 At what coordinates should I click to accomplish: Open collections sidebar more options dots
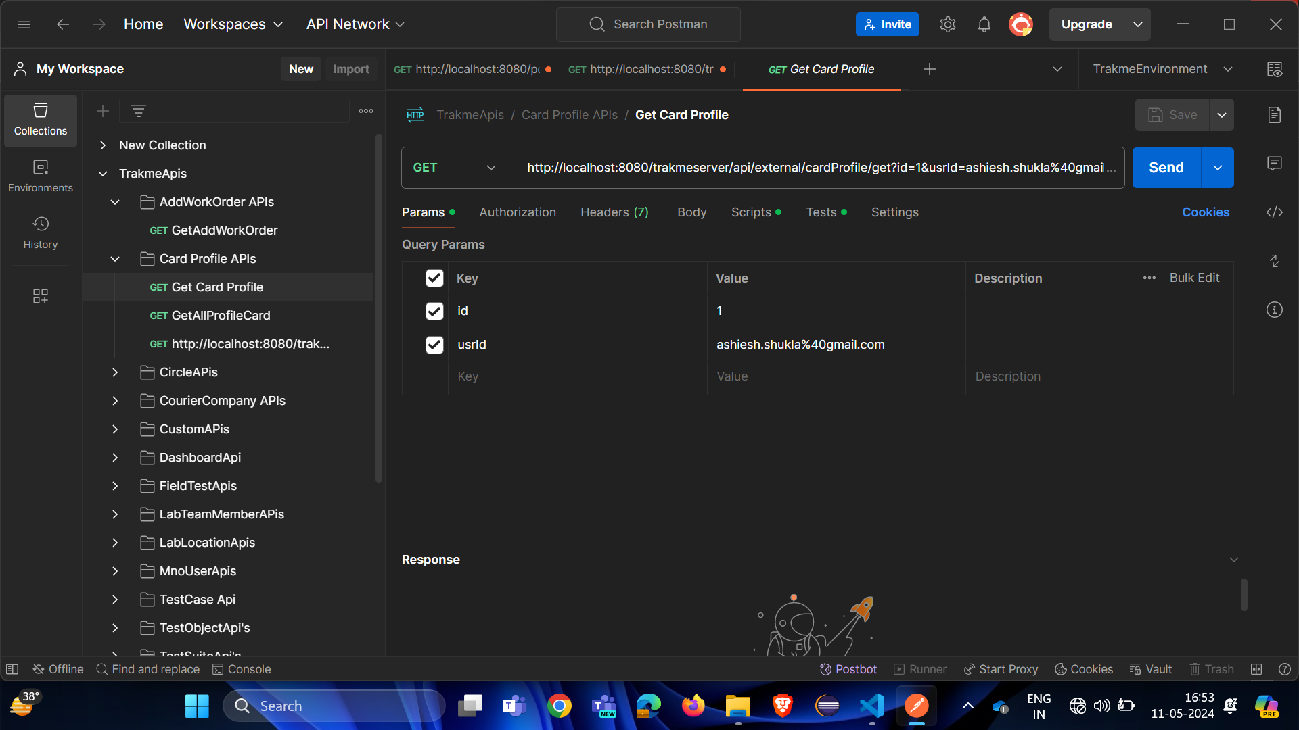click(366, 111)
